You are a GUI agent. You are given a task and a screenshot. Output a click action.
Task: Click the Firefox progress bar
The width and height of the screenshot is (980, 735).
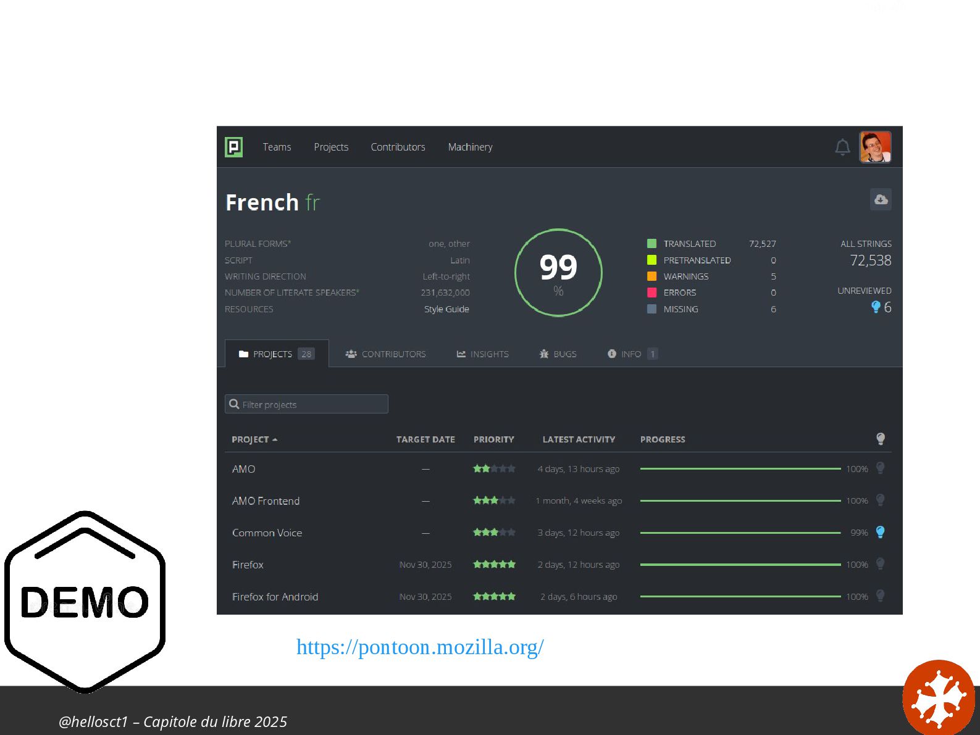tap(740, 565)
